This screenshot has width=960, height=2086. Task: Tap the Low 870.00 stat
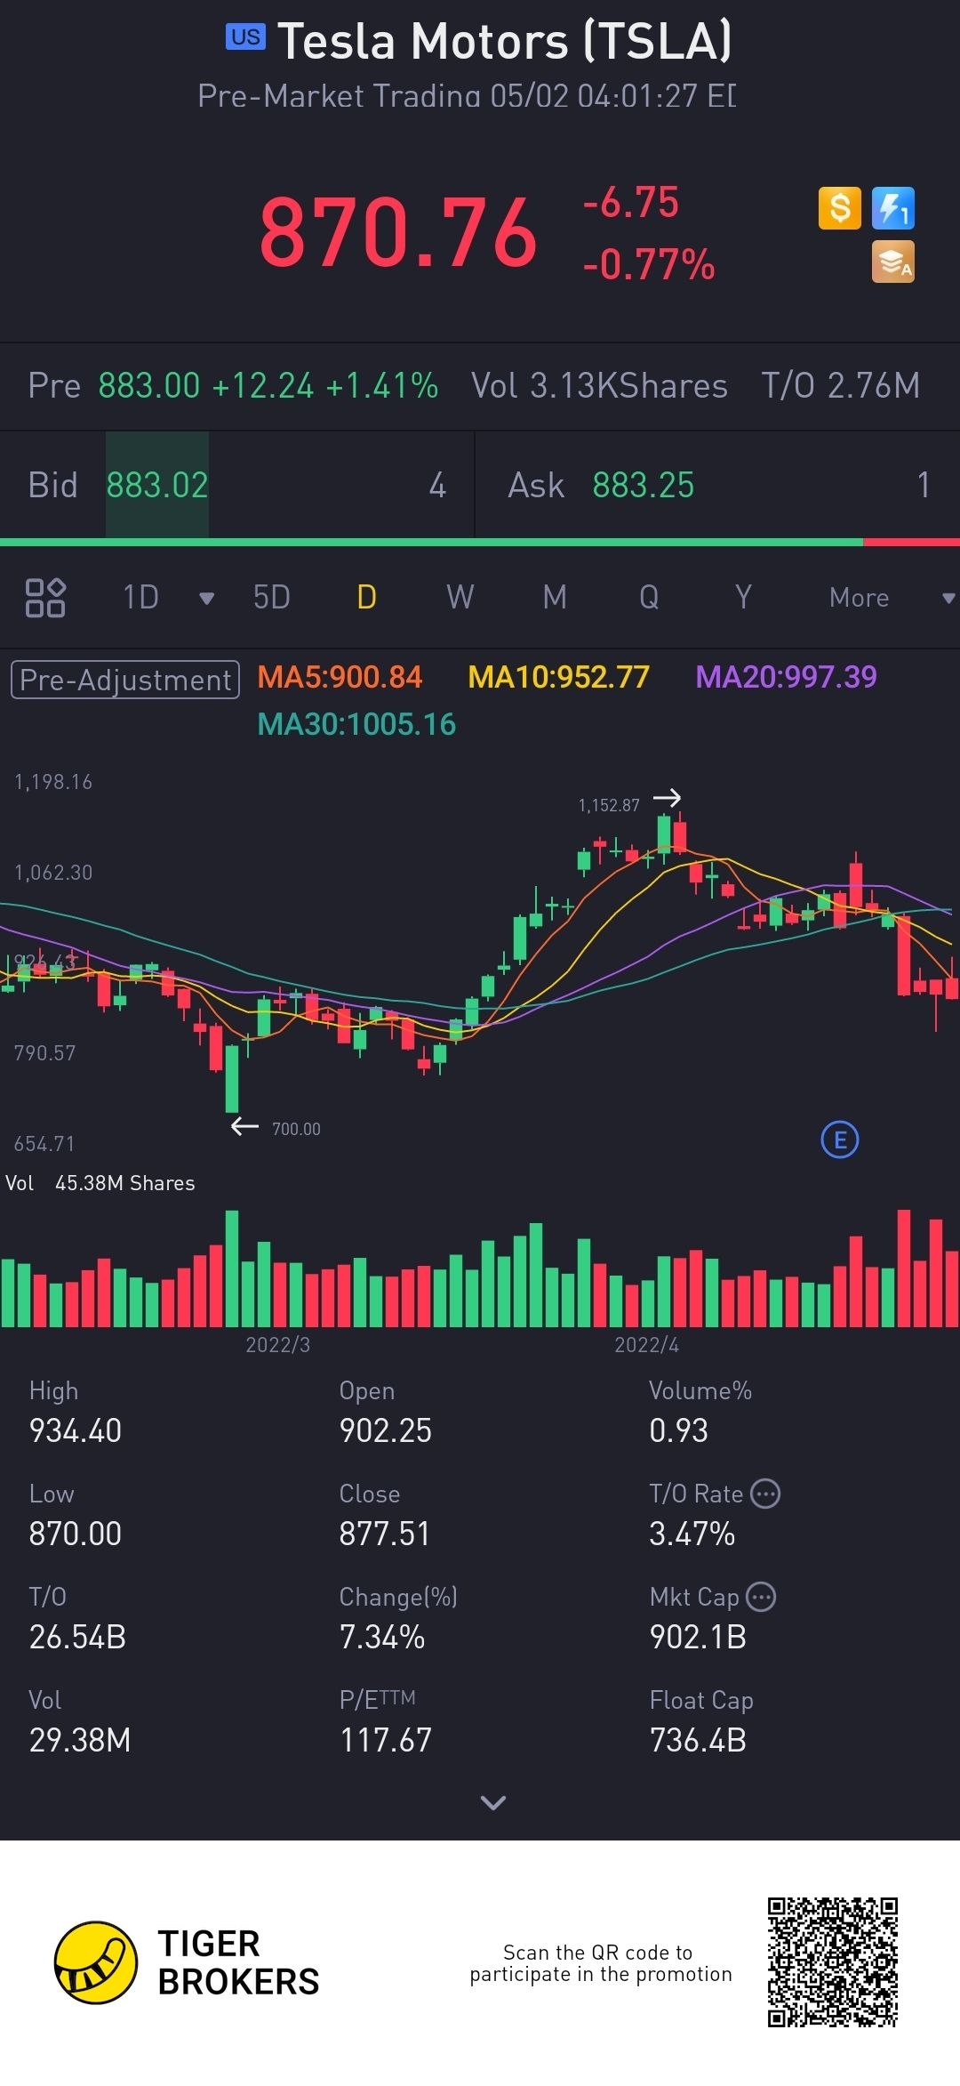point(76,1514)
